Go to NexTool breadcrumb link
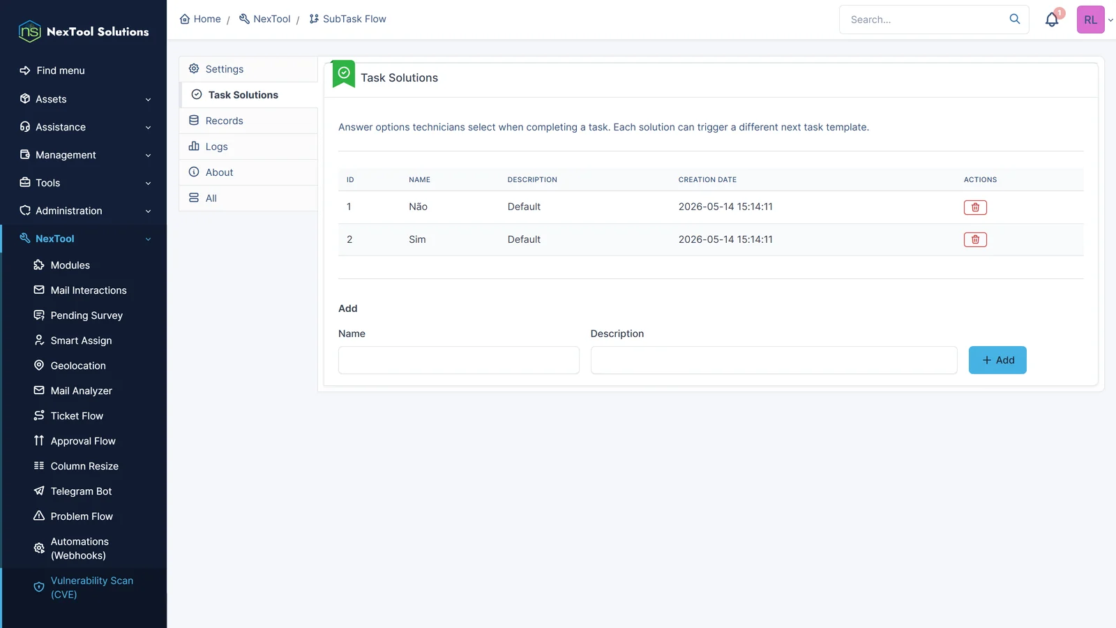 coord(264,19)
